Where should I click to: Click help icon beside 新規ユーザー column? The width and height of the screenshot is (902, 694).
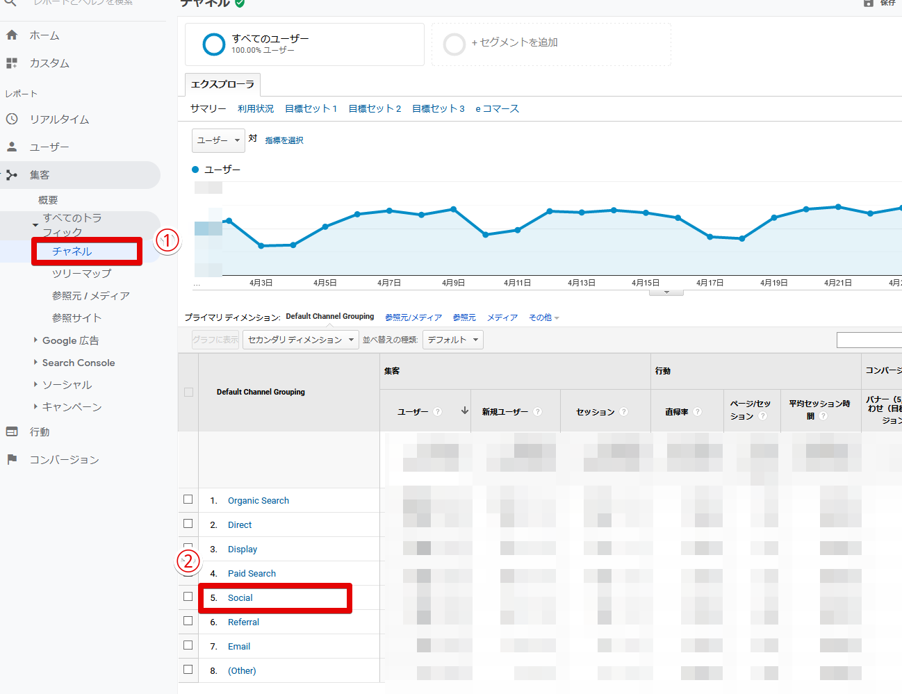click(537, 412)
